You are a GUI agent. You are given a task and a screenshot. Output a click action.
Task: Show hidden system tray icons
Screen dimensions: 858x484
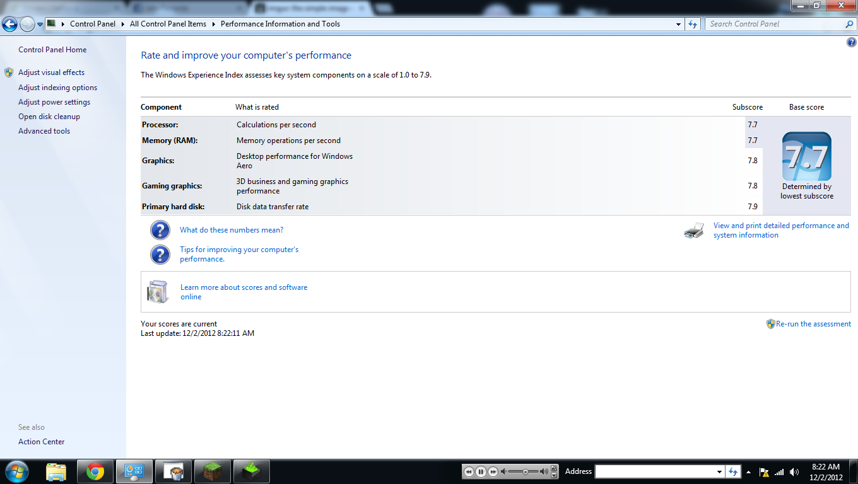(749, 472)
